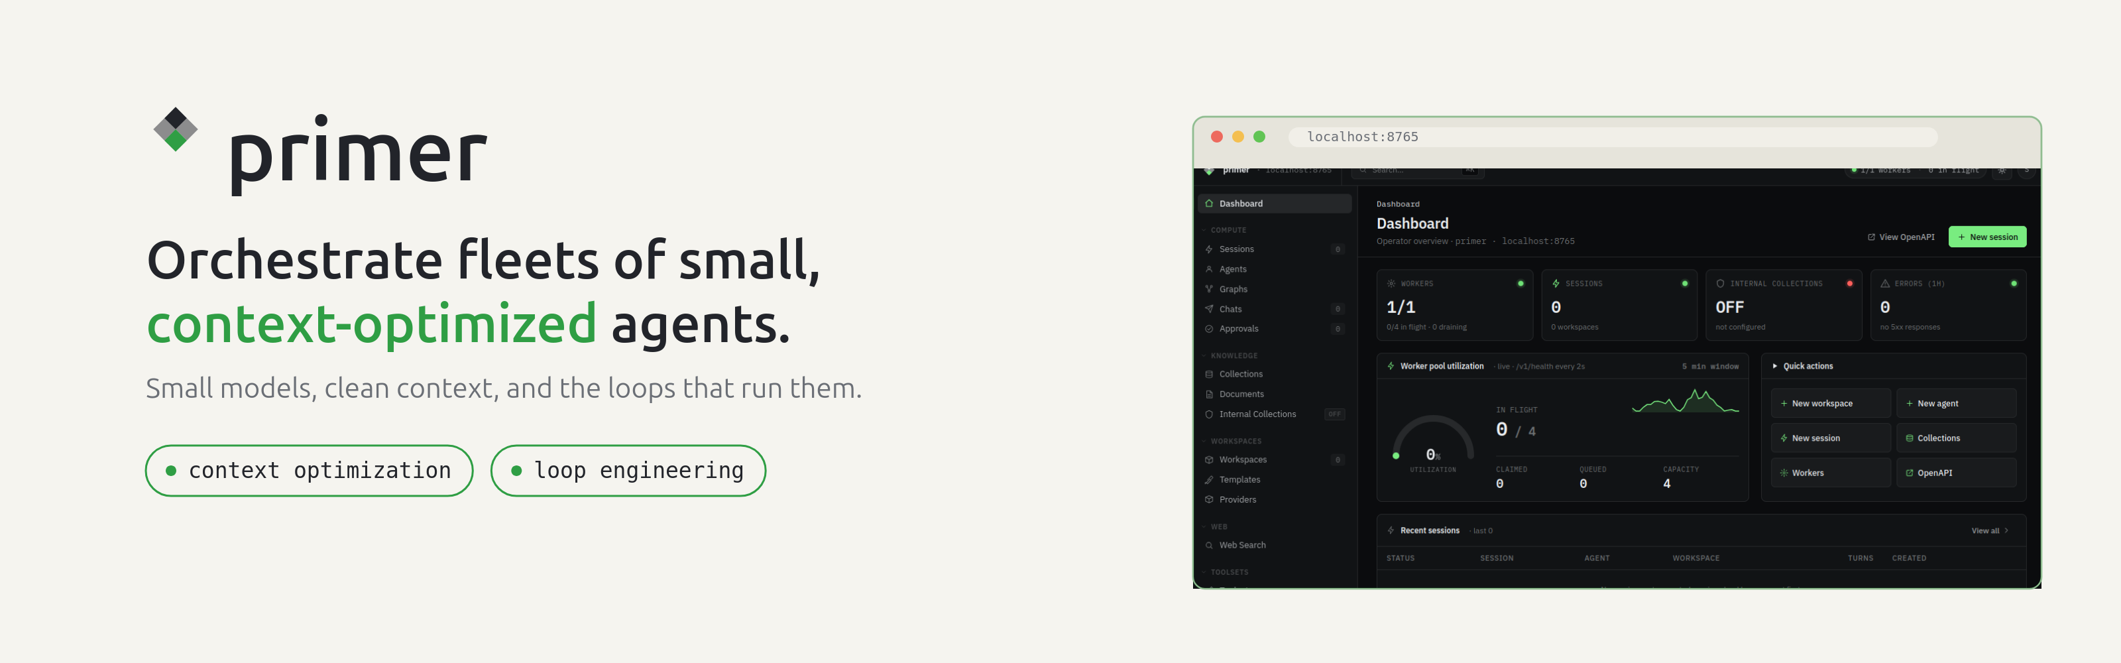2121x663 pixels.
Task: Collapse the COMPUTE sidebar section
Action: tap(1224, 230)
